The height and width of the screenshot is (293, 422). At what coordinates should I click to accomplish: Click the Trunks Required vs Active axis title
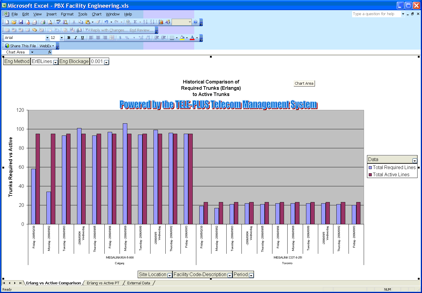coord(11,167)
